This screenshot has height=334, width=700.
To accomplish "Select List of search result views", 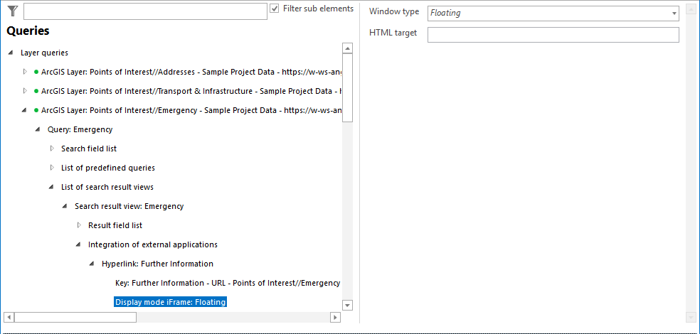I will [107, 188].
